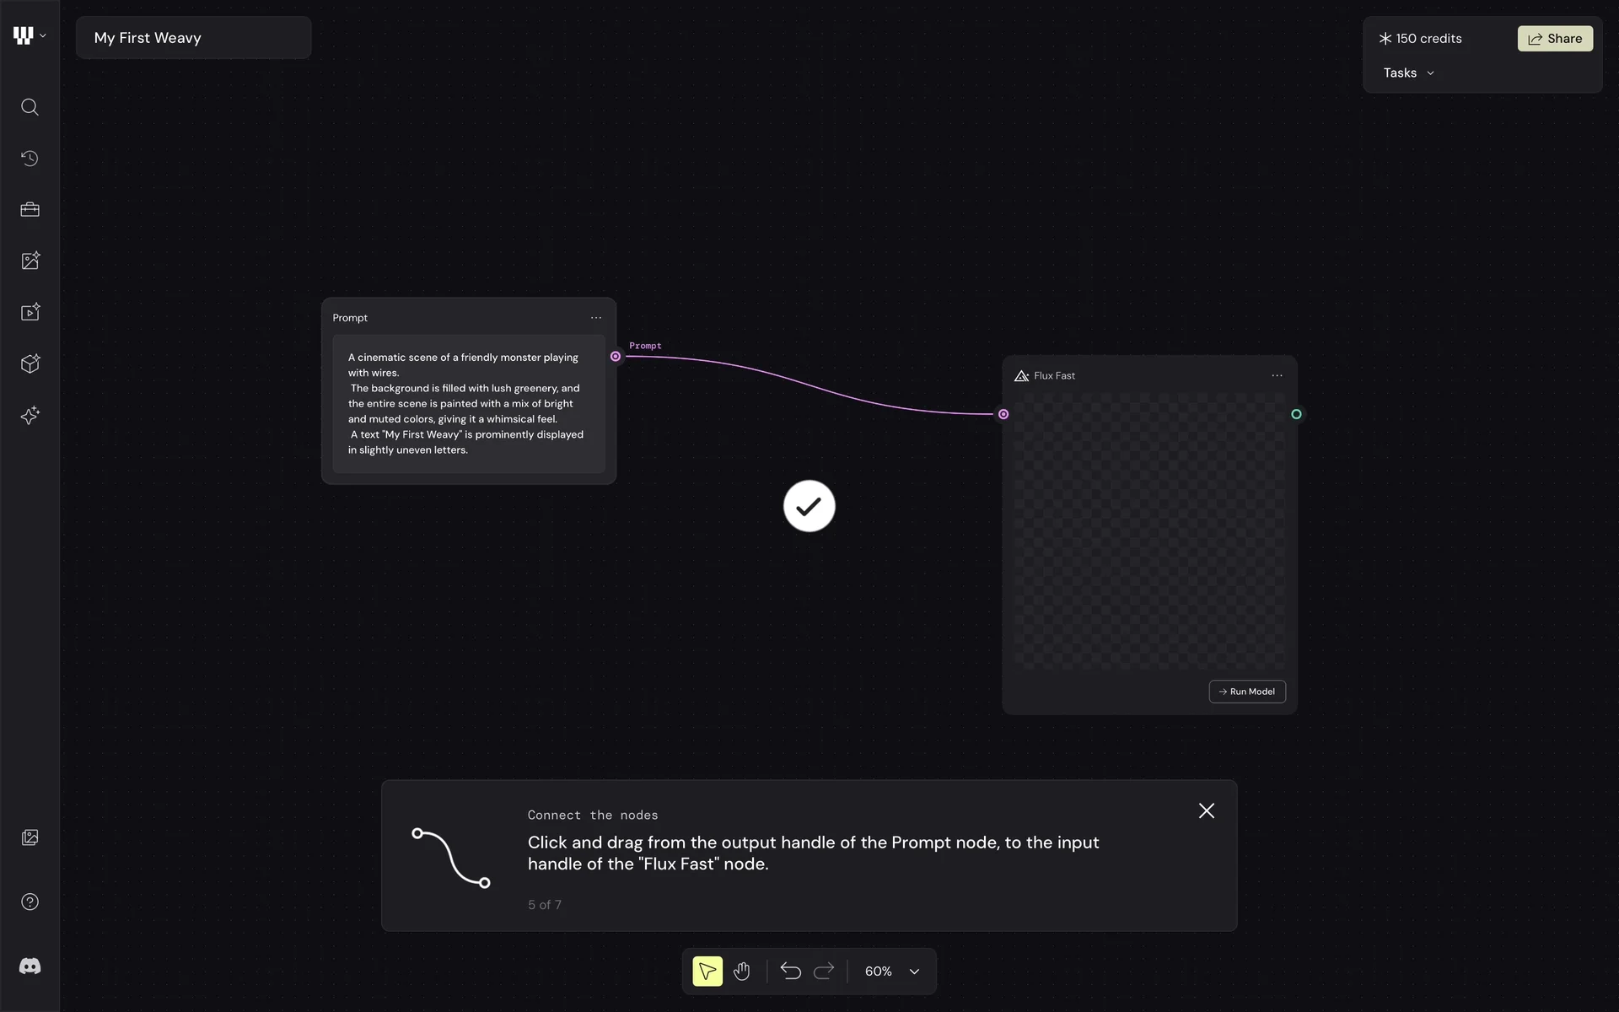Select the pointer selection tool
1619x1012 pixels.
[x=707, y=972]
